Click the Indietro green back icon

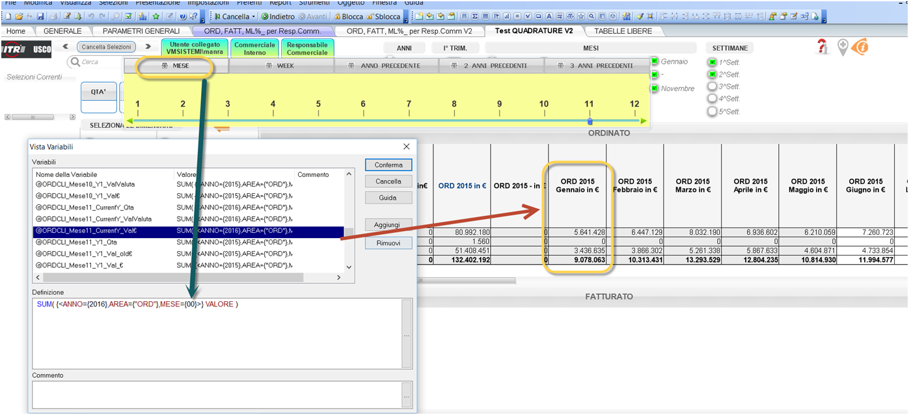click(265, 16)
